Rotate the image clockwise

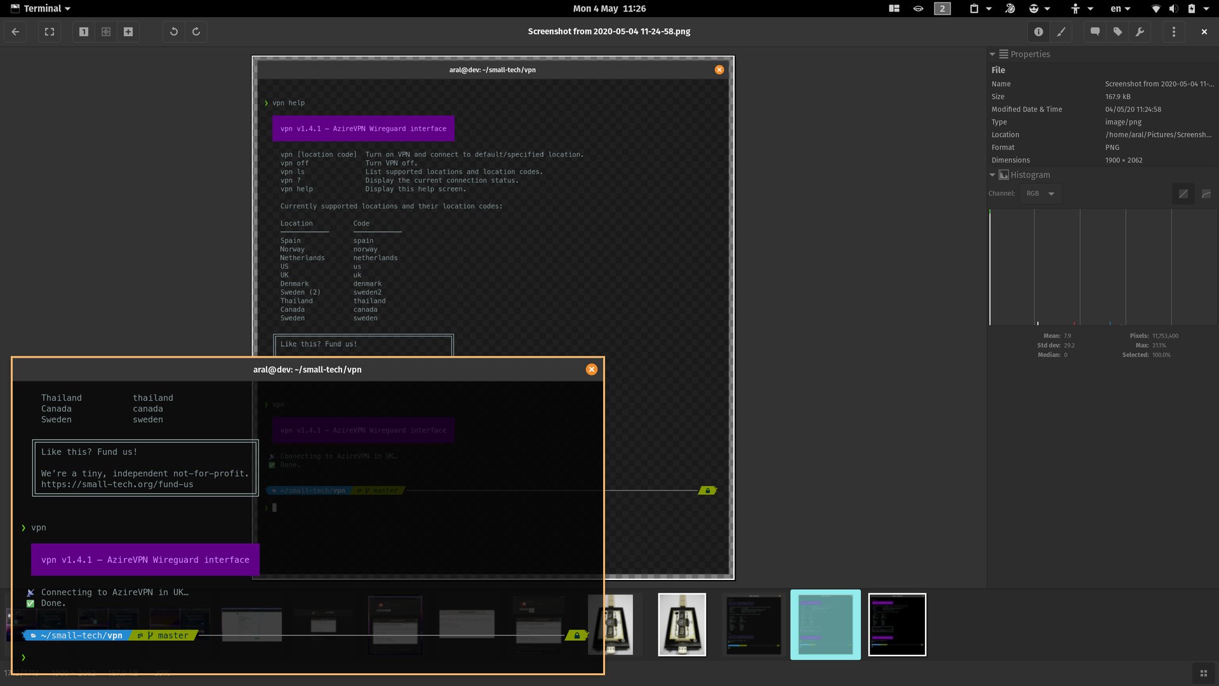tap(196, 31)
